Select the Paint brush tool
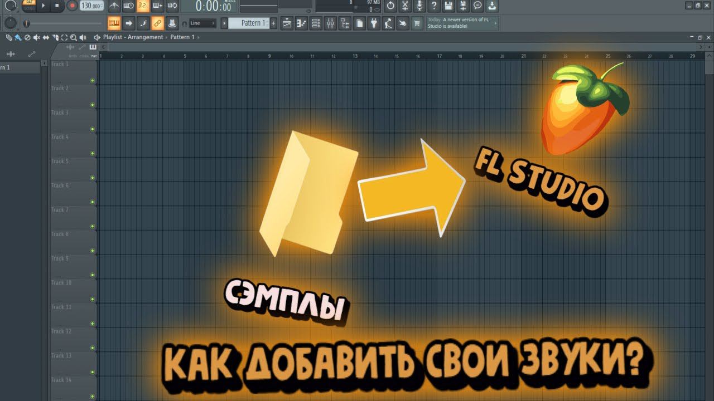This screenshot has height=401, width=714. 18,37
